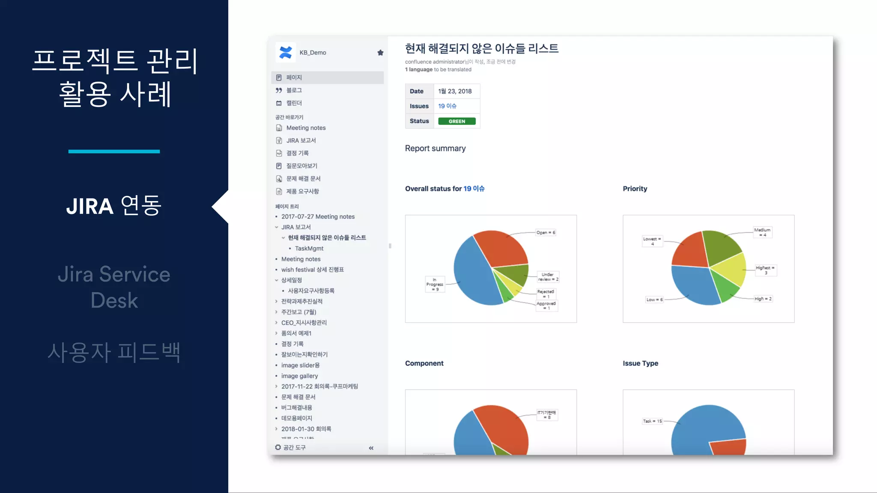
Task: Click the date value 1월 23, 2018
Action: click(x=455, y=91)
